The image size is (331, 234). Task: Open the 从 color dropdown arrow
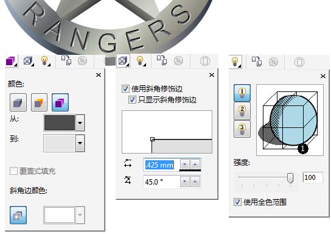click(80, 123)
